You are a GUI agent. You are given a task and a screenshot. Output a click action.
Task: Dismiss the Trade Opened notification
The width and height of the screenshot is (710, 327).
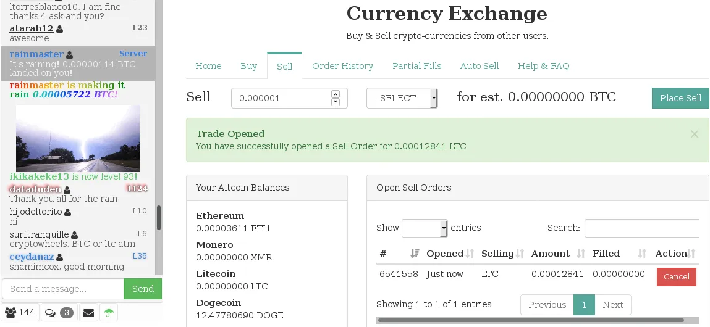694,134
